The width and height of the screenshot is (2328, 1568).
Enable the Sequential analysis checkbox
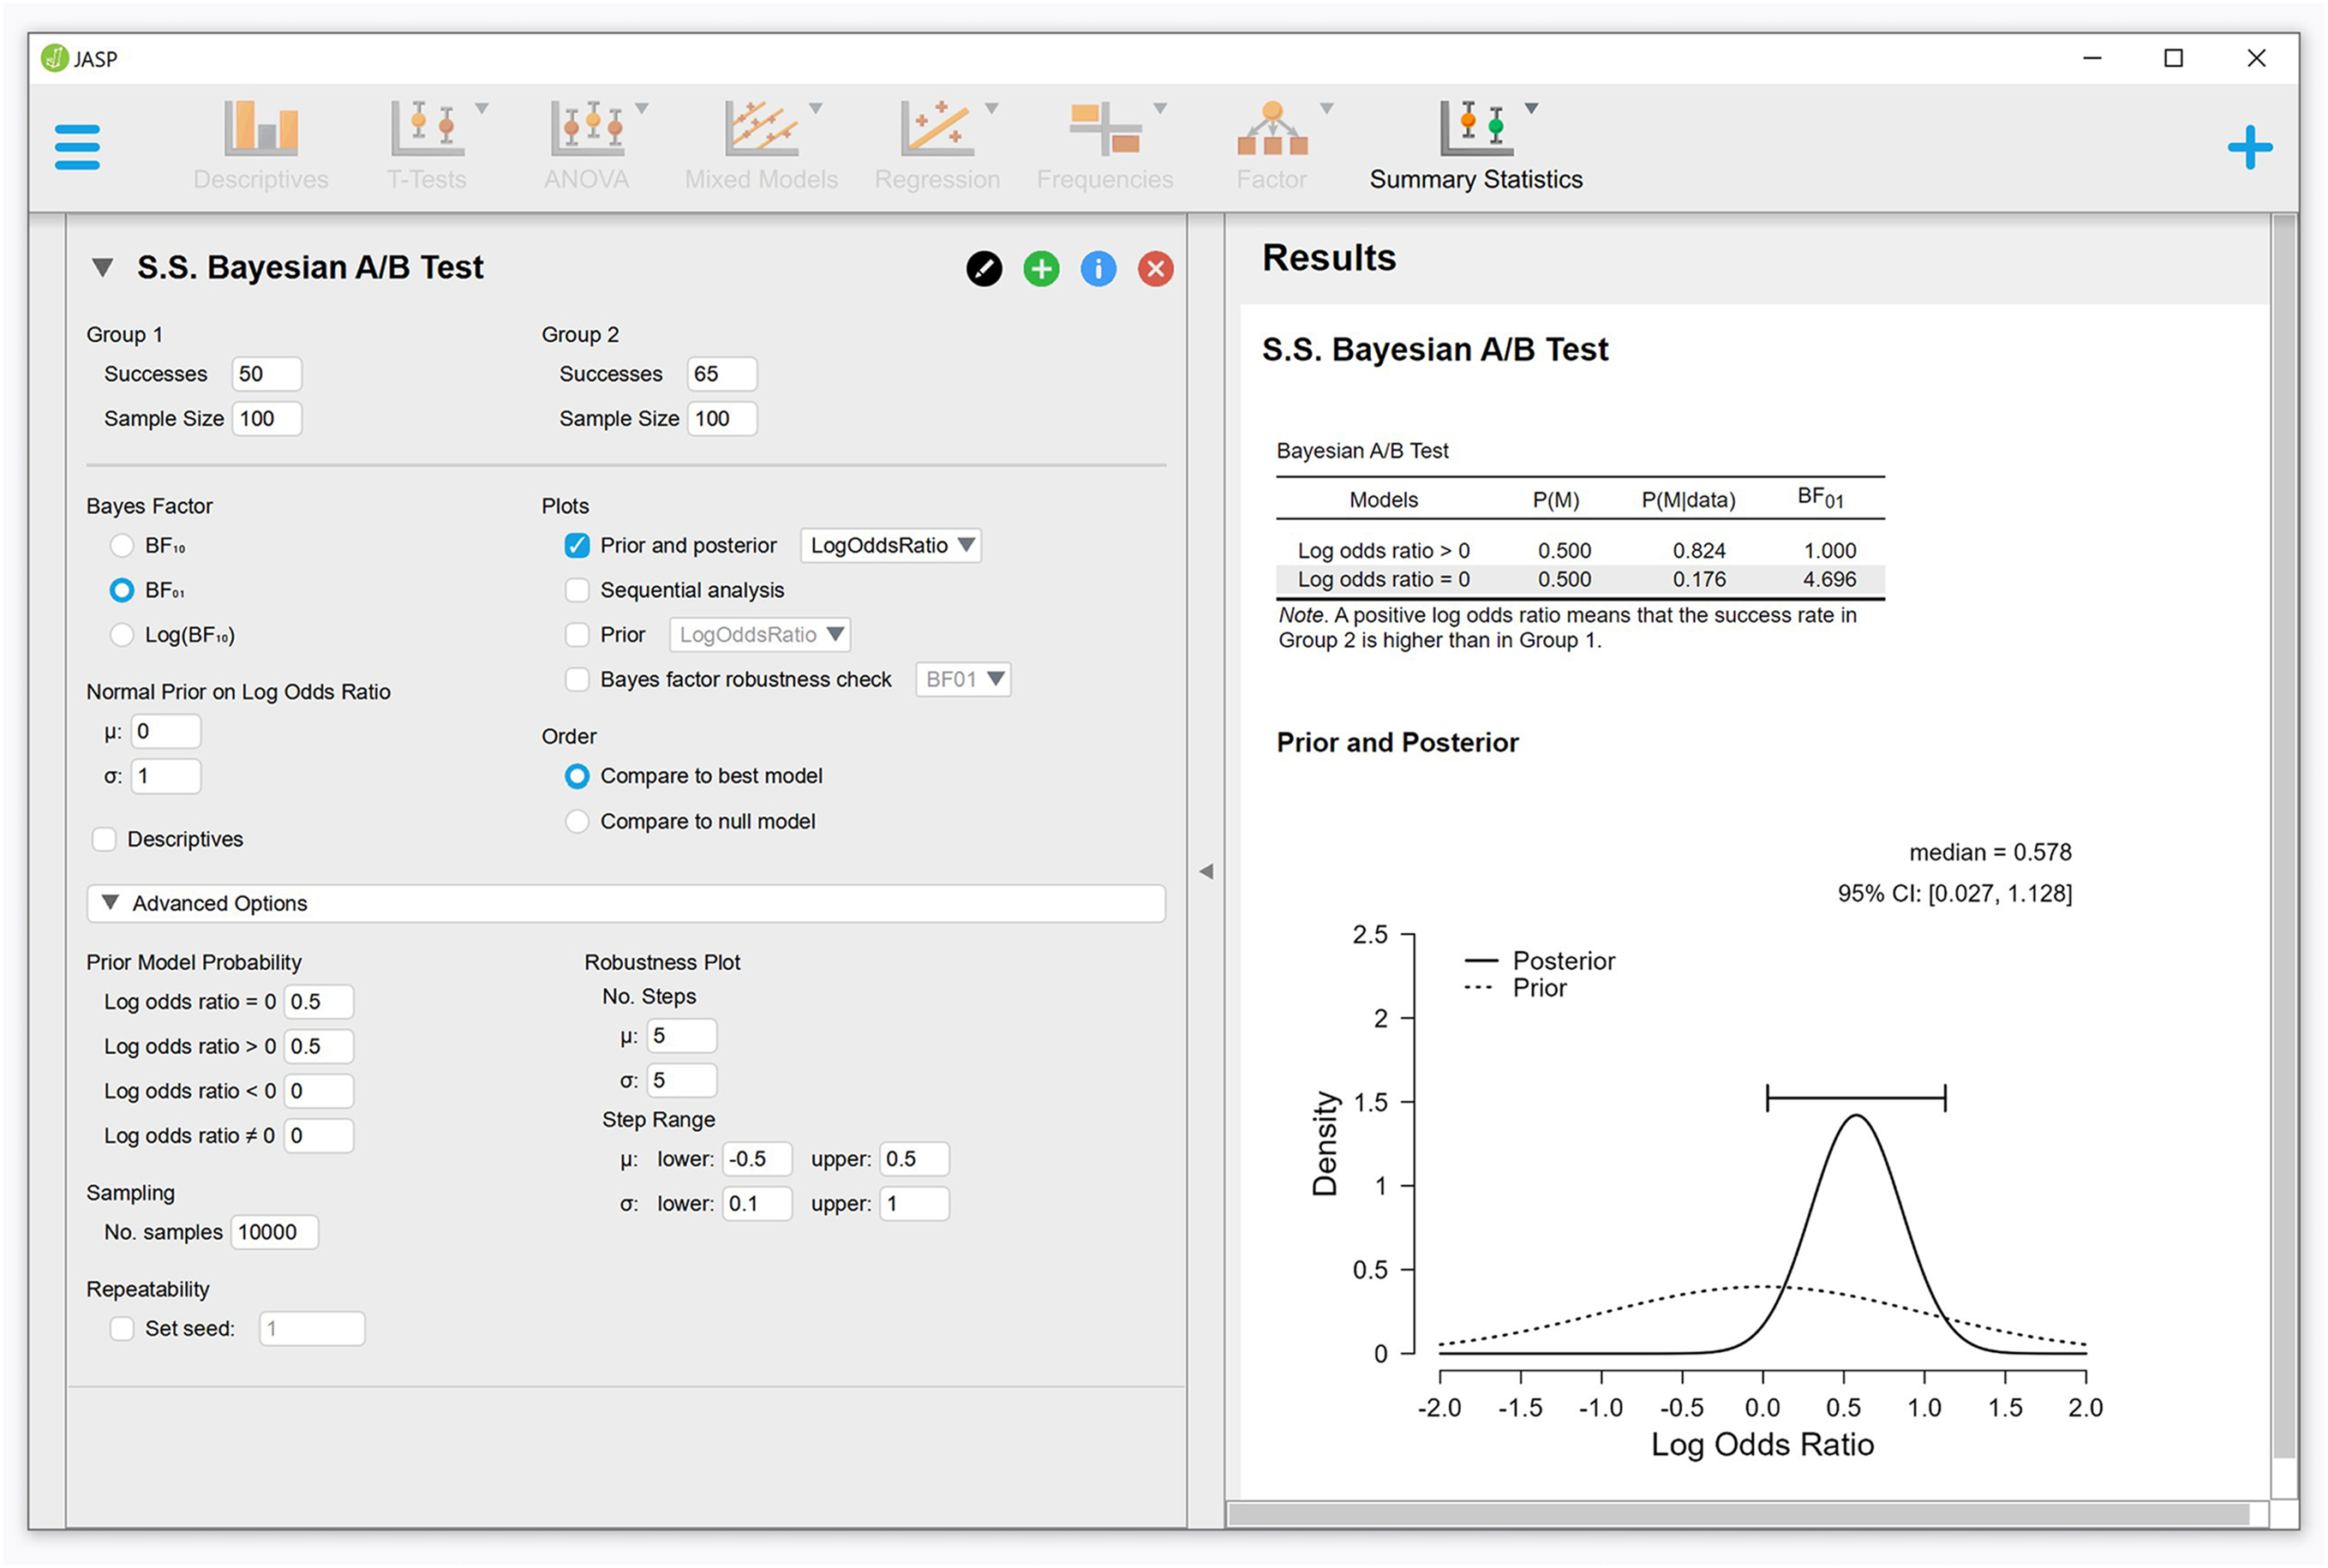tap(577, 590)
